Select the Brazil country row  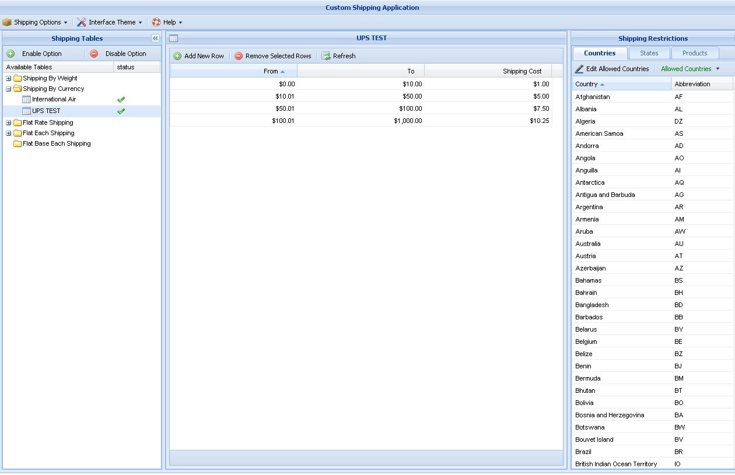pyautogui.click(x=653, y=452)
